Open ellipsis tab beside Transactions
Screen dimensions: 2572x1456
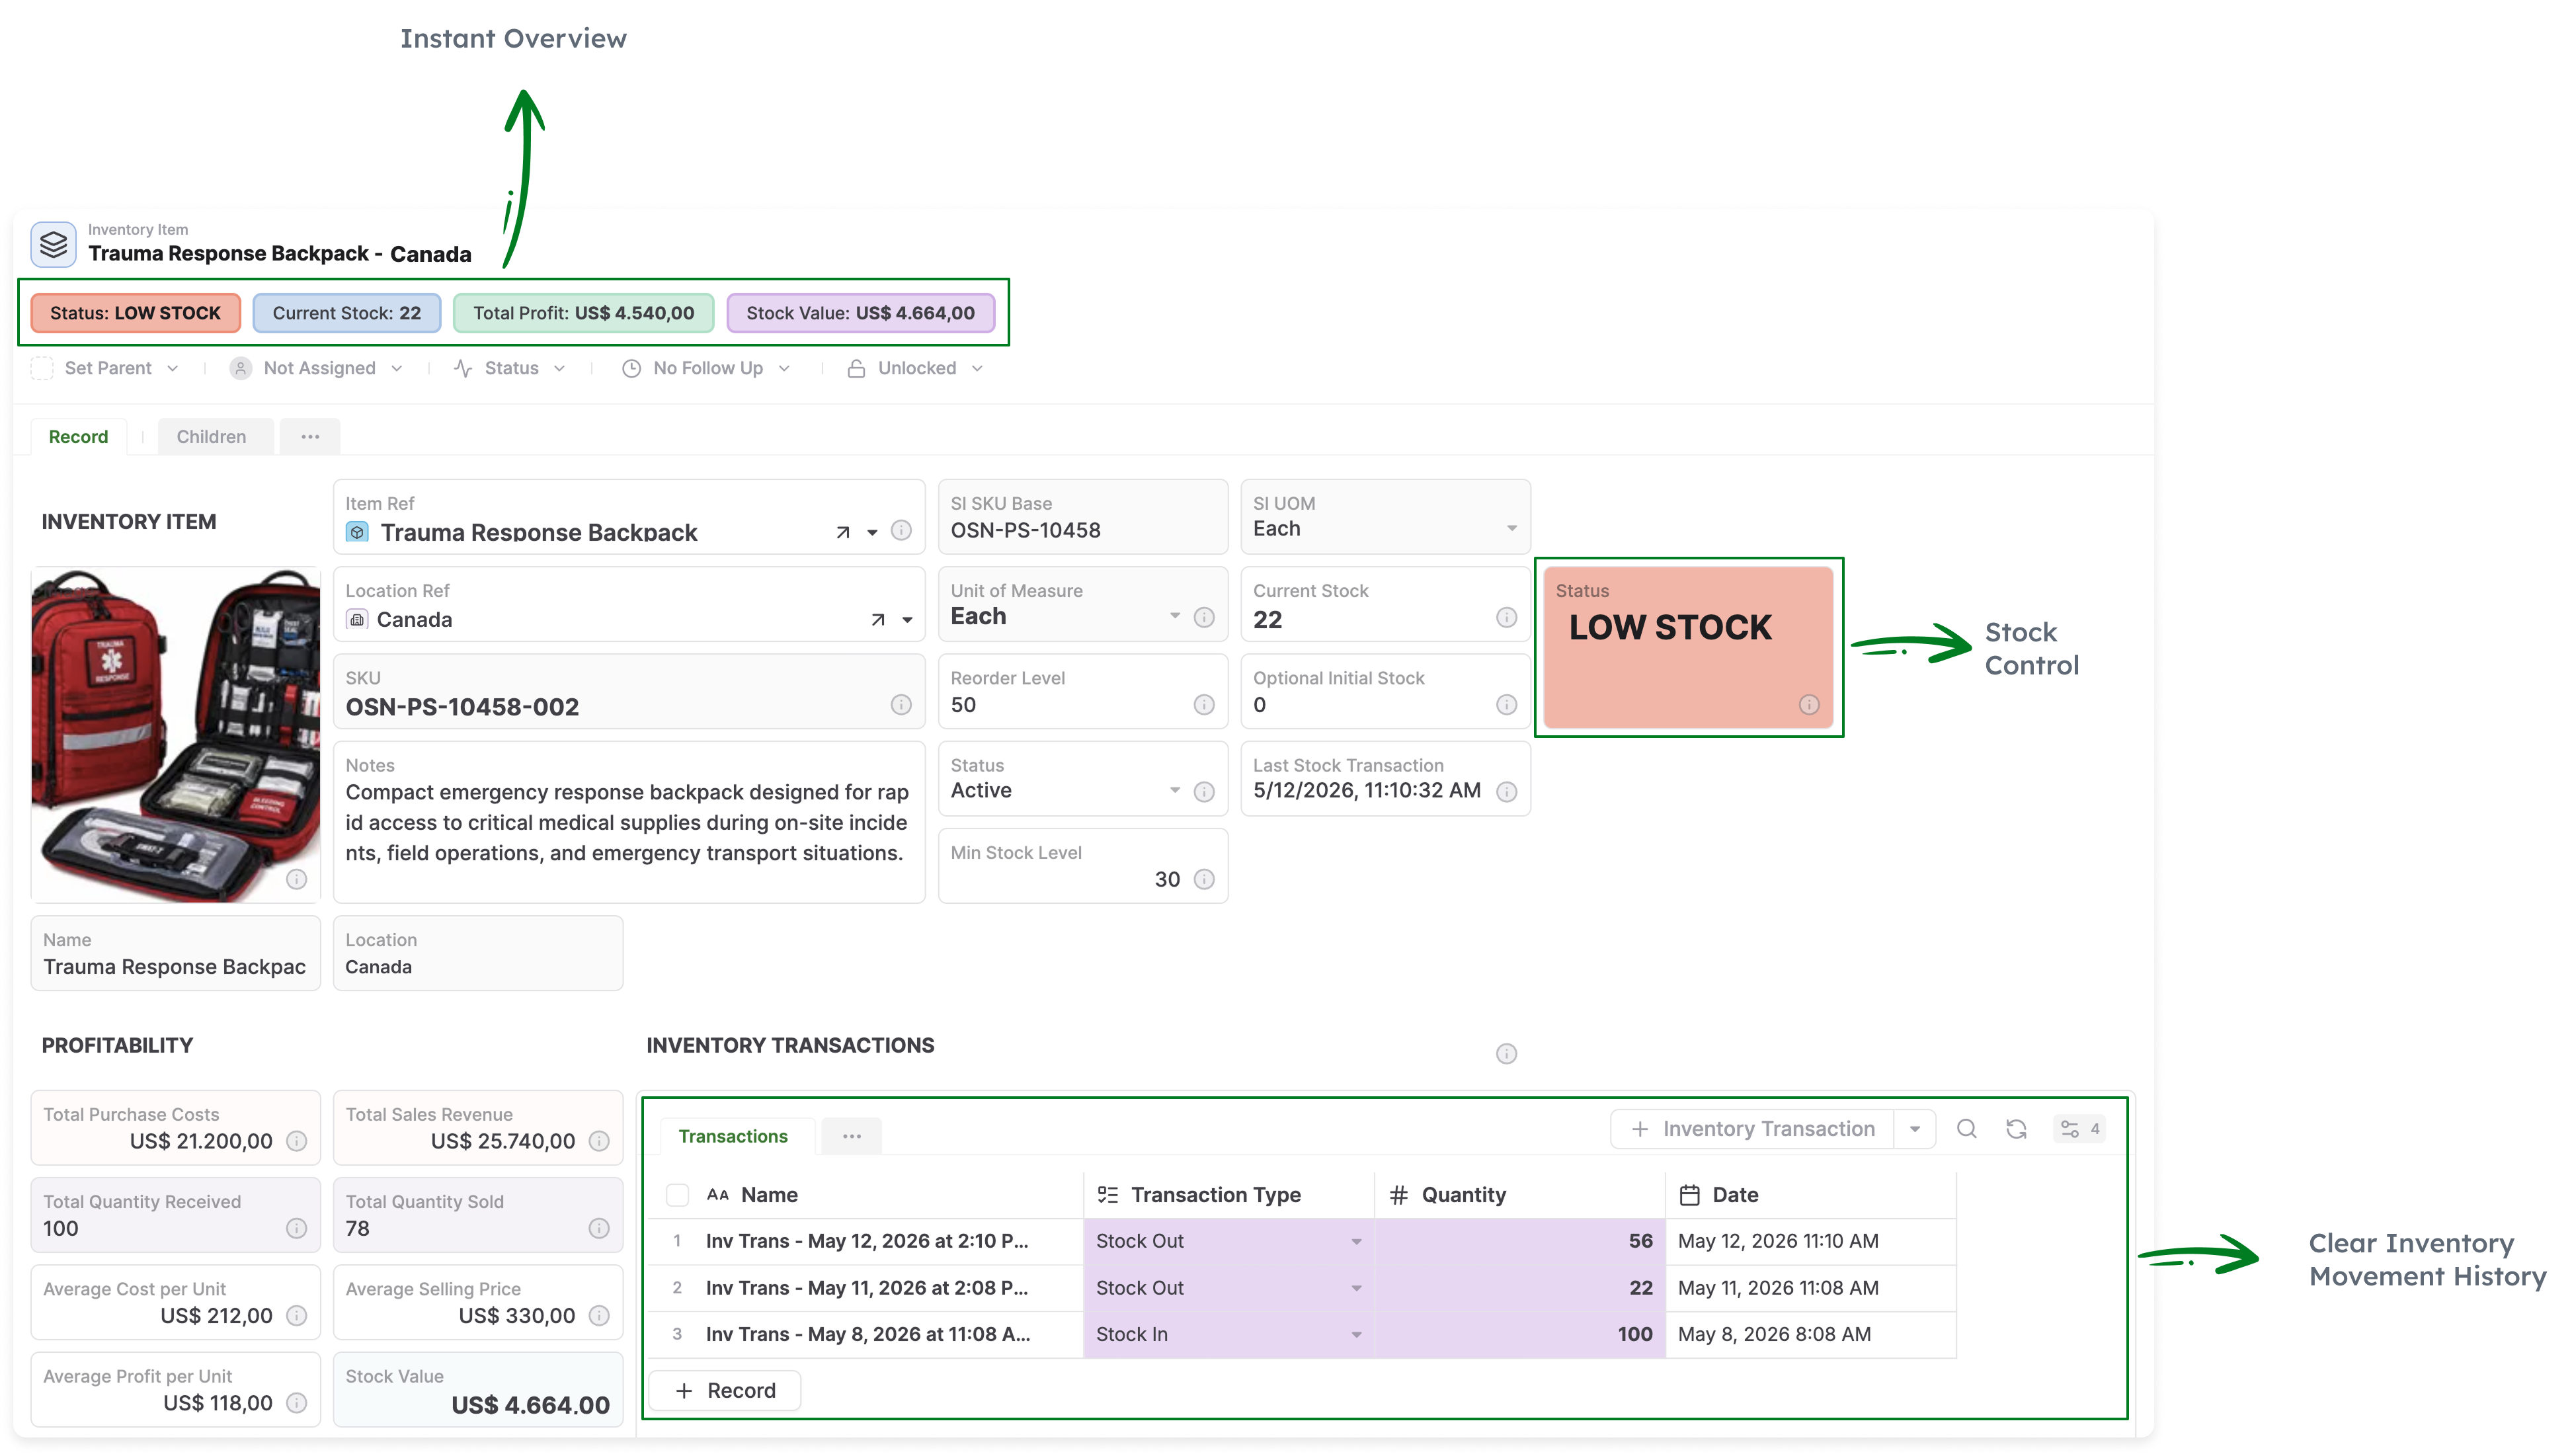coord(852,1136)
